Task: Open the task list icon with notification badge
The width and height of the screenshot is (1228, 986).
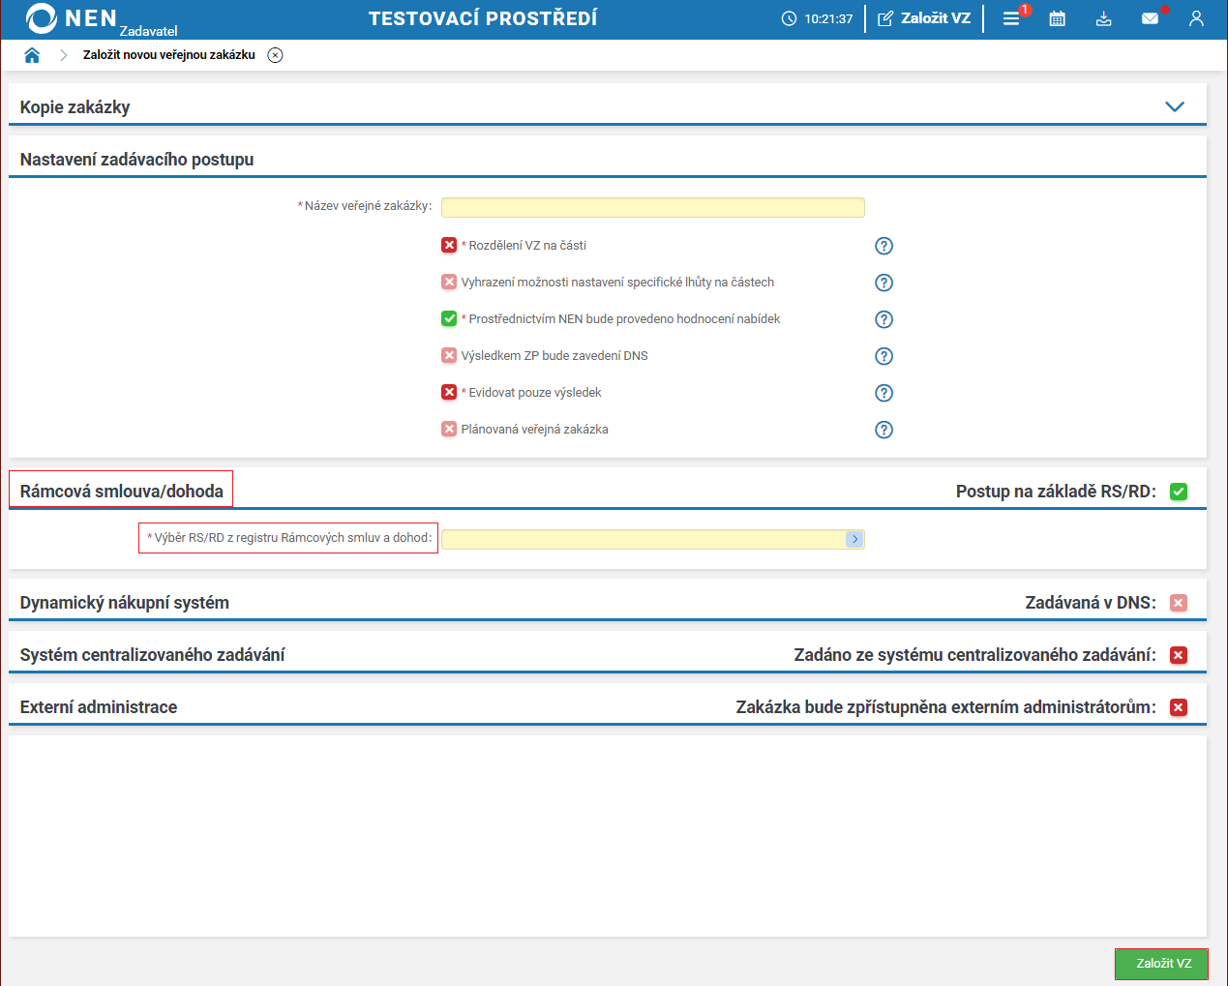Action: click(x=1011, y=18)
